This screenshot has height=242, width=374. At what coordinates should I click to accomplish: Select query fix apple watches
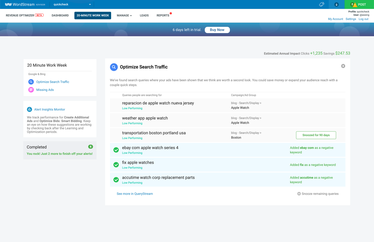coord(138,163)
